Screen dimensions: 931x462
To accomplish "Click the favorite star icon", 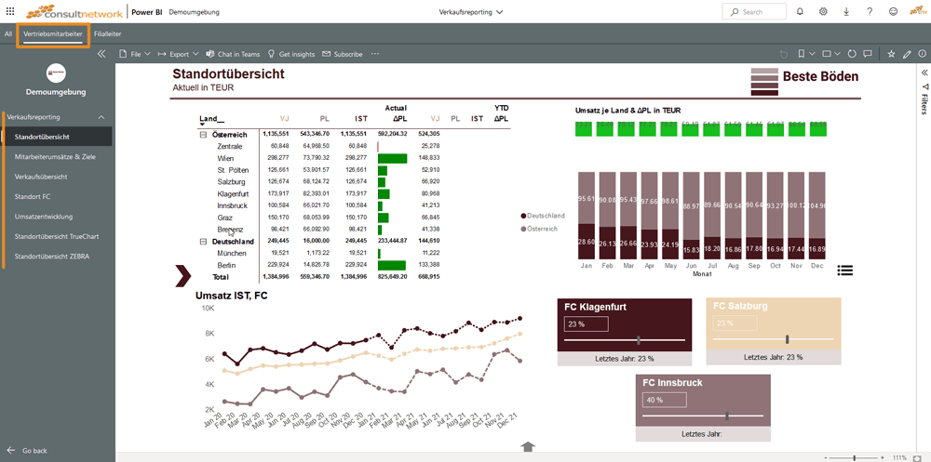I will (x=891, y=54).
